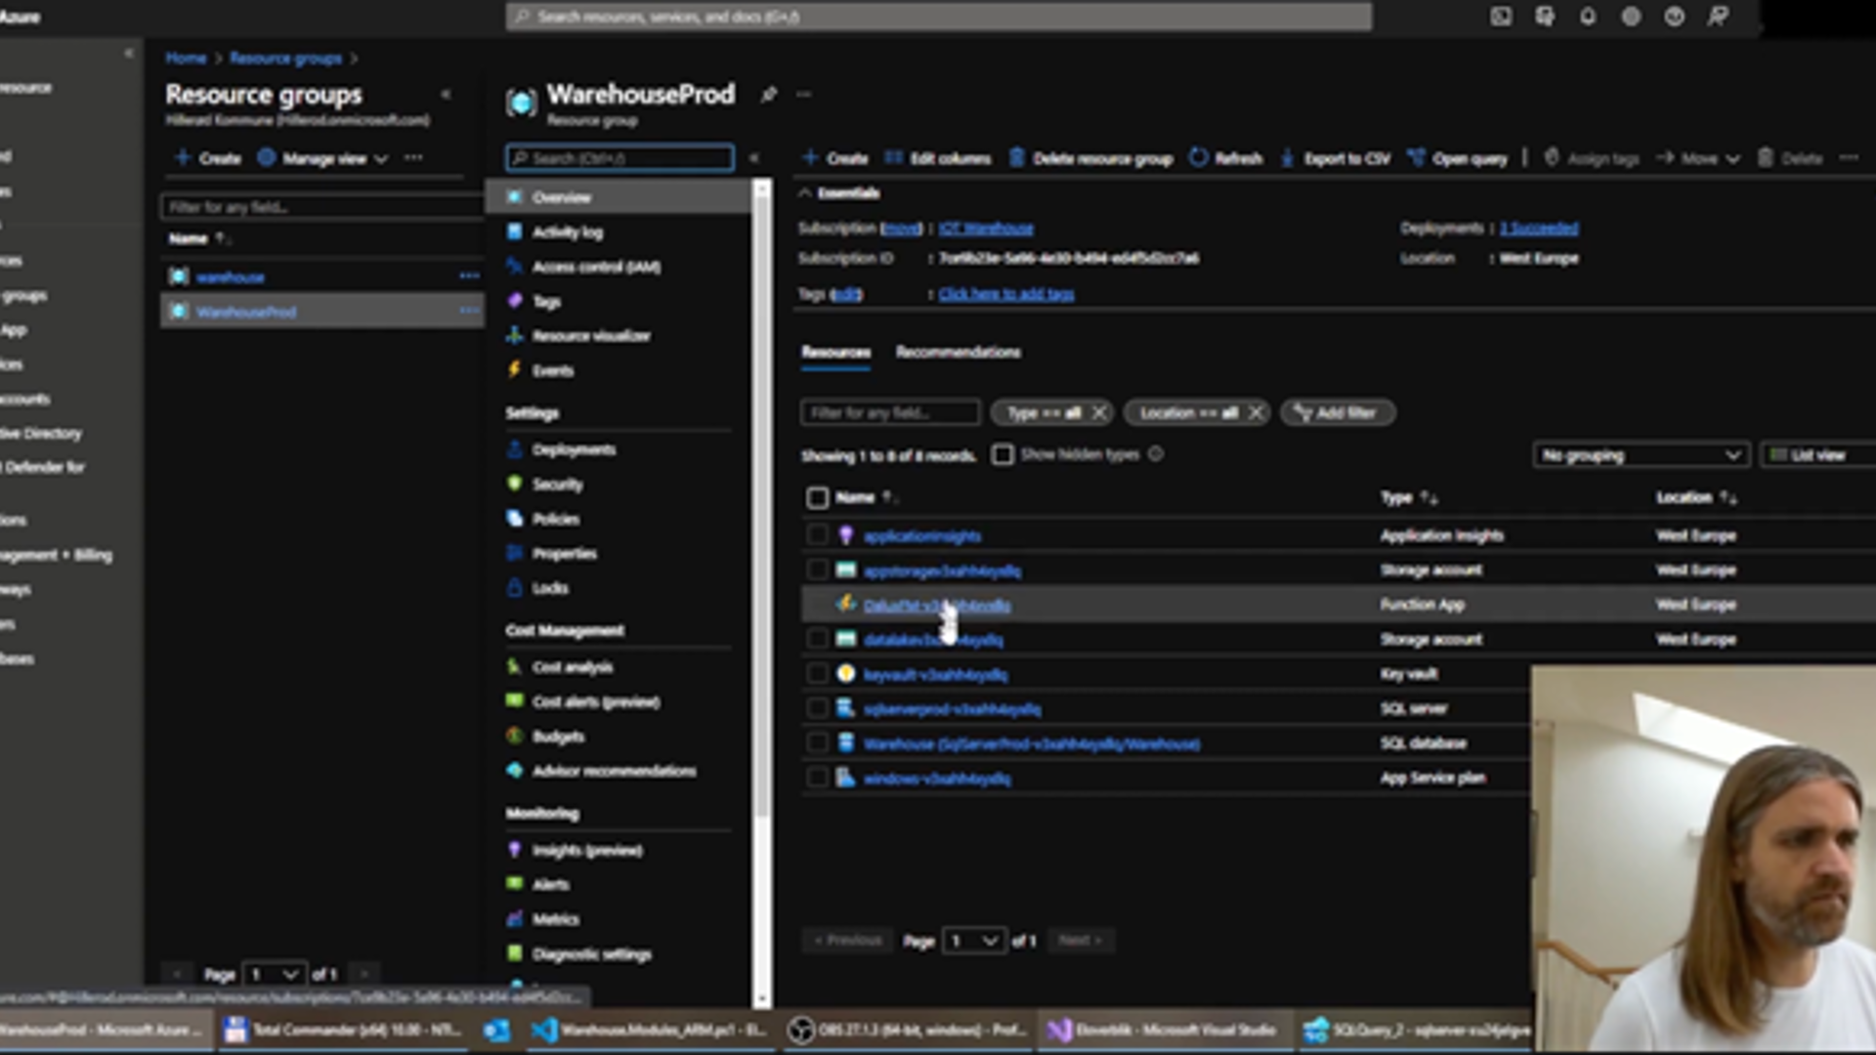Screen dimensions: 1876x1055
Task: Collapse the Essentials section
Action: click(x=839, y=193)
